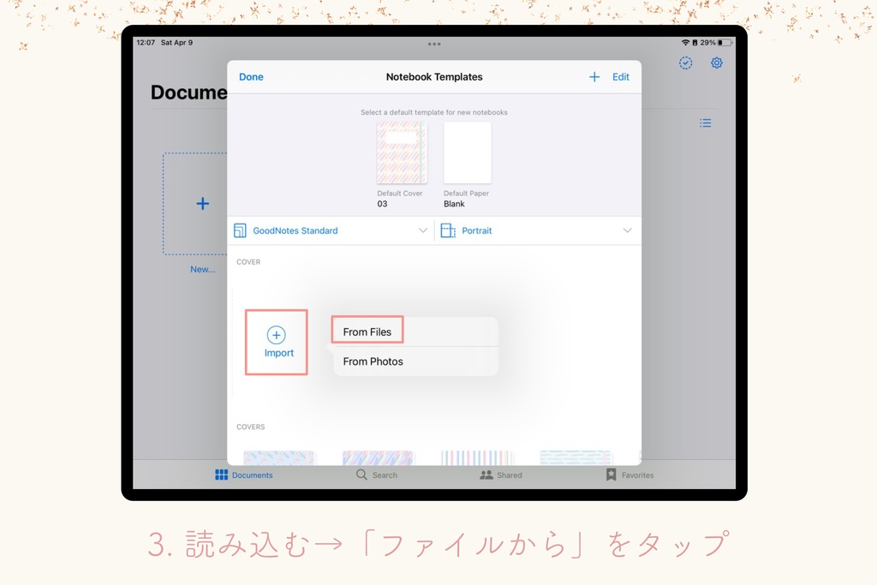Select the Blank default paper thumbnail
Image resolution: width=877 pixels, height=585 pixels.
click(x=467, y=154)
